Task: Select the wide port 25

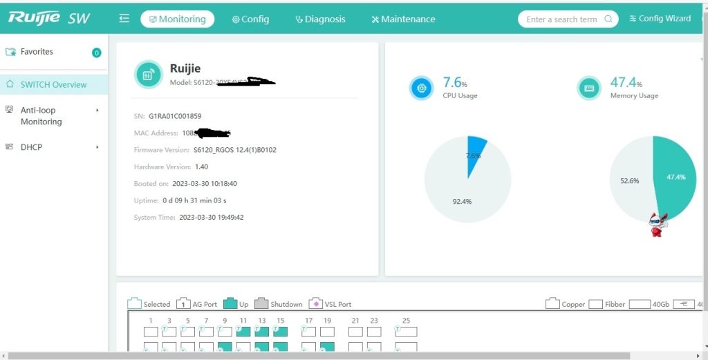Action: pos(406,332)
